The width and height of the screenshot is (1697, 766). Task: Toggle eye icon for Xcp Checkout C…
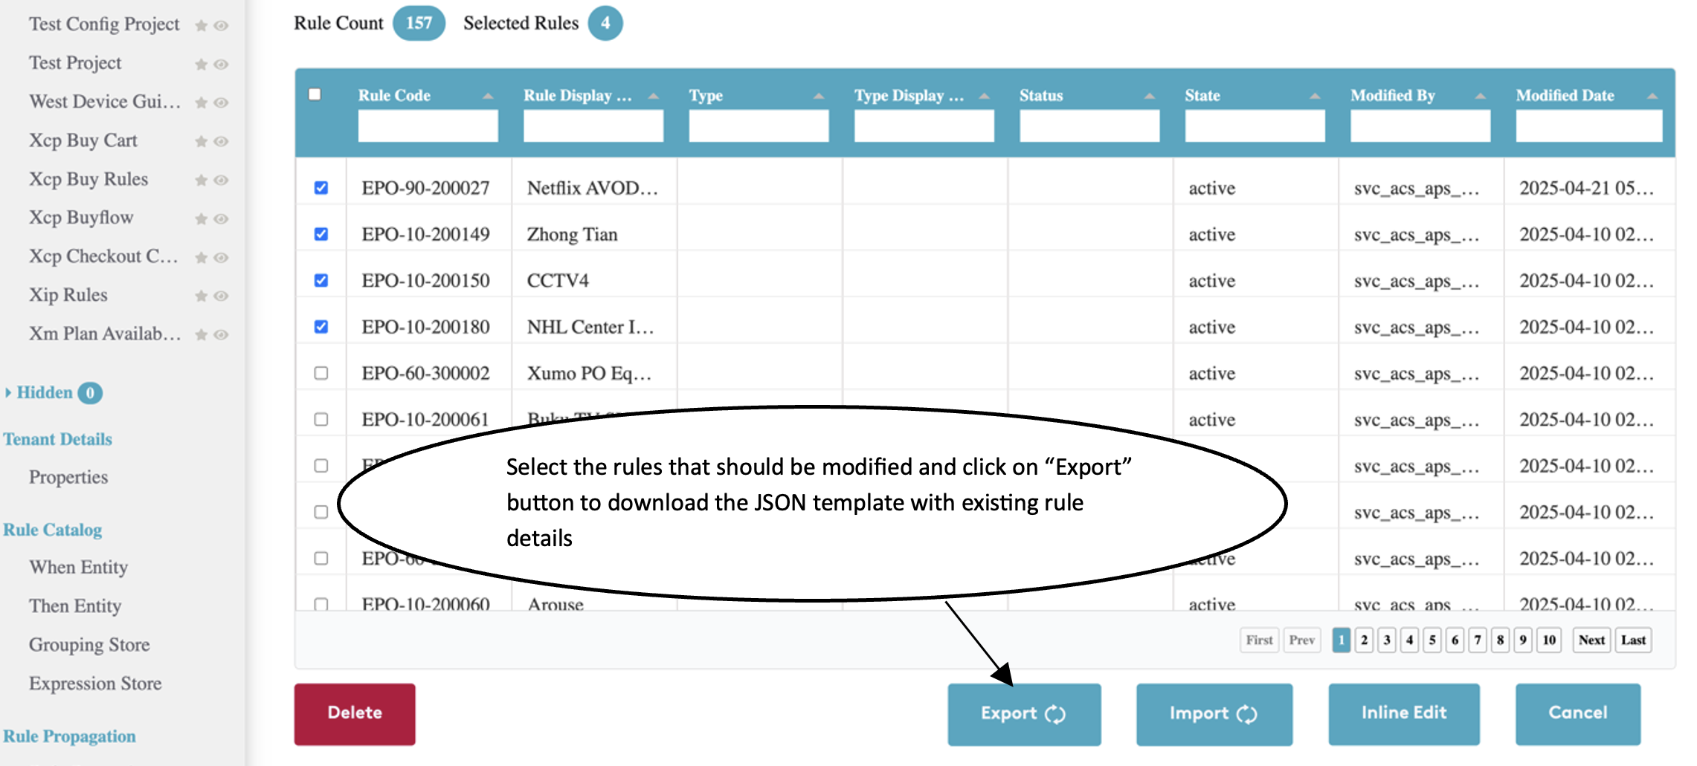221,257
